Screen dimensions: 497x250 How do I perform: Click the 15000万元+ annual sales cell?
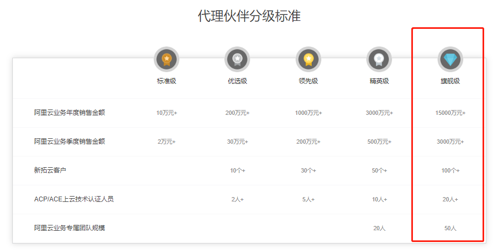pos(450,113)
